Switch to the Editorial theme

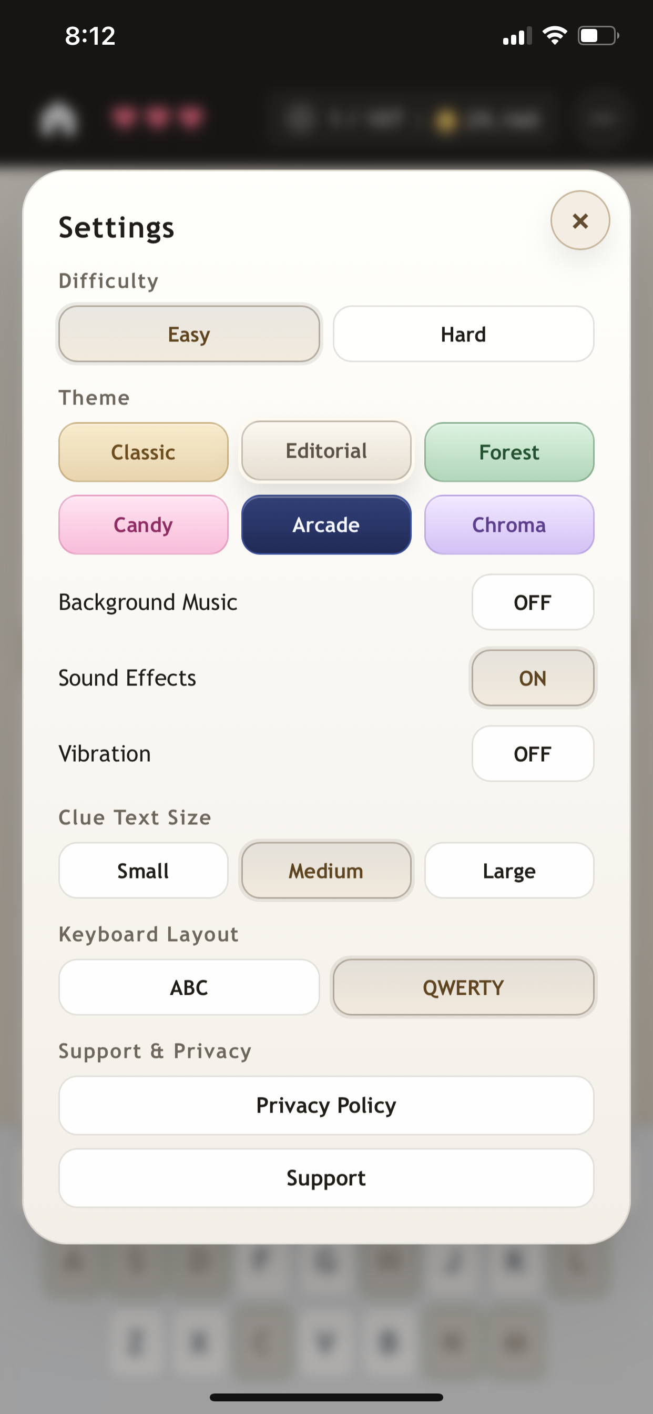326,450
